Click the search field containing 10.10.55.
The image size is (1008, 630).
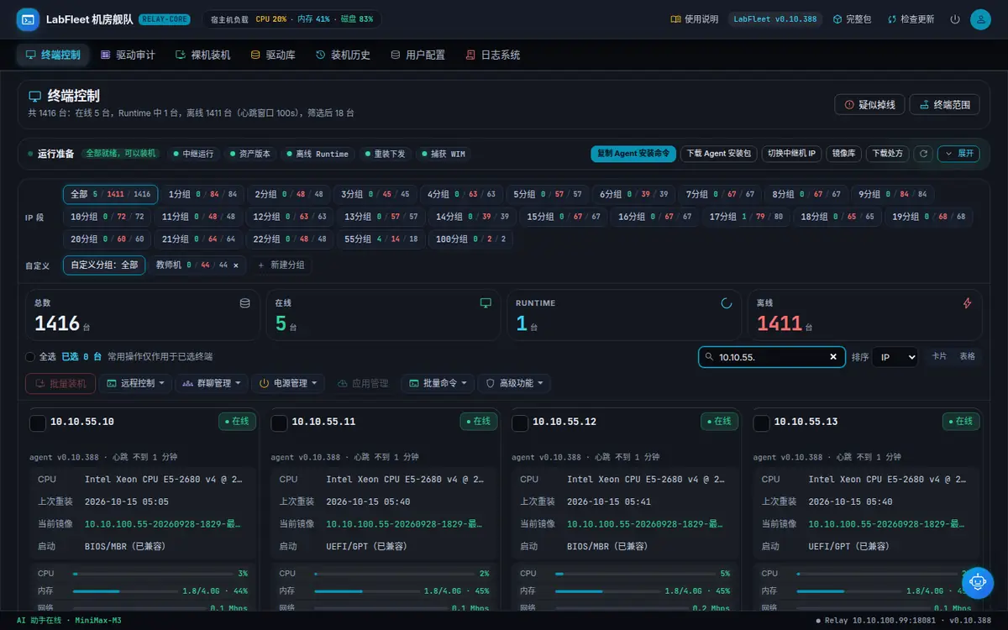770,357
